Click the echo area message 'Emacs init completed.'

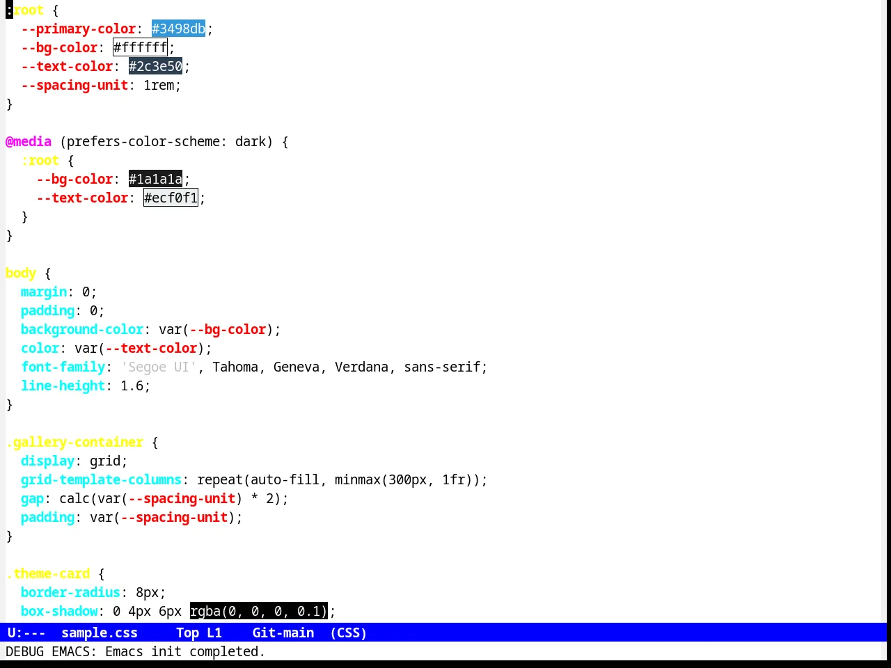click(x=185, y=651)
